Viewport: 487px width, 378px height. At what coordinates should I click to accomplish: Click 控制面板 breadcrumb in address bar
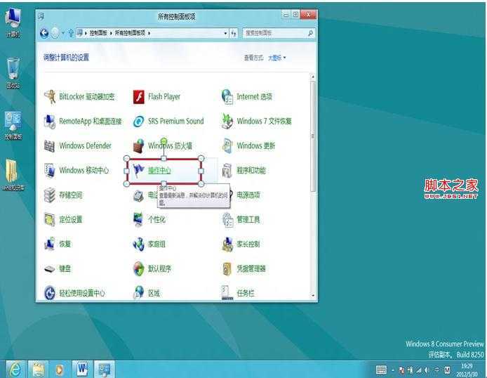tap(98, 32)
